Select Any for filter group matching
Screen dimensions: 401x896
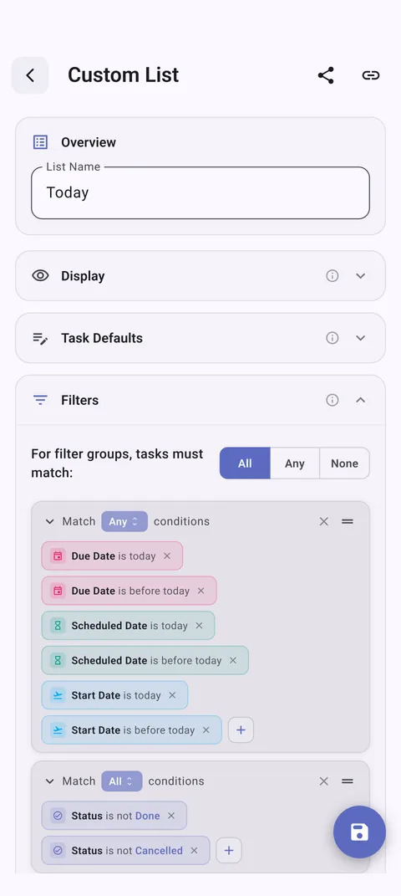point(295,463)
